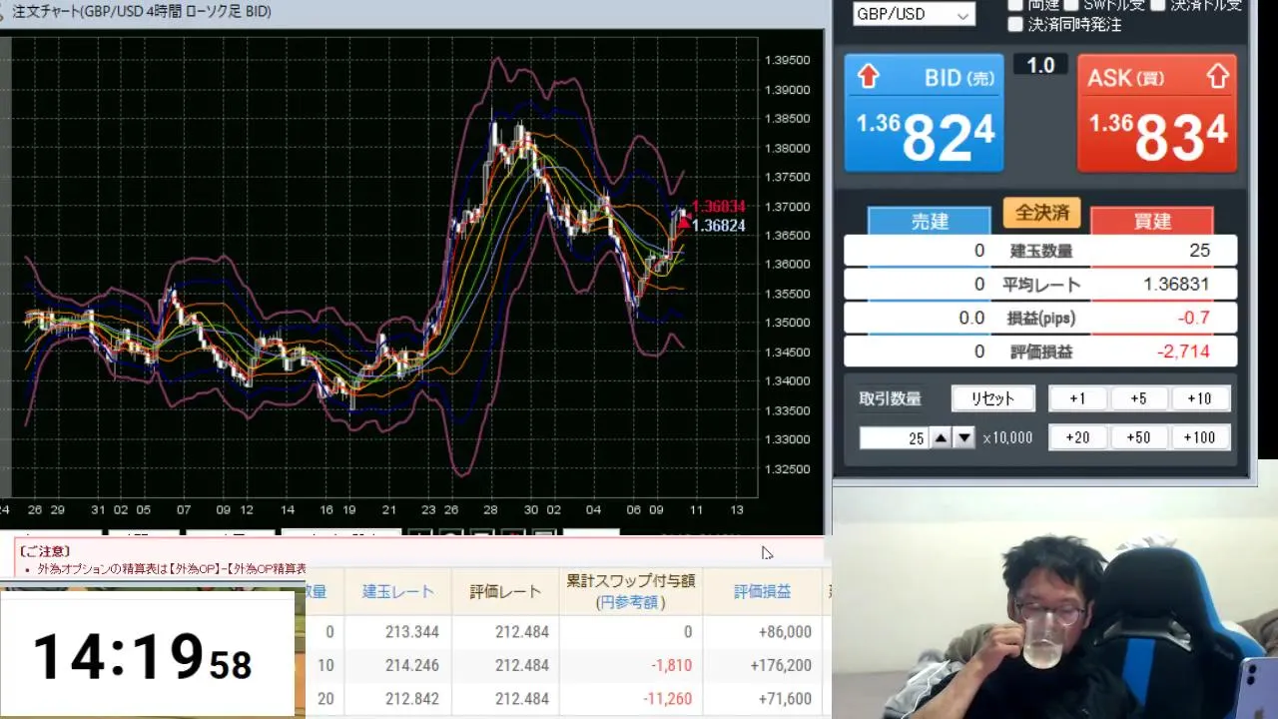Sort by 評価レート column header
Image resolution: width=1278 pixels, height=719 pixels.
pyautogui.click(x=505, y=592)
